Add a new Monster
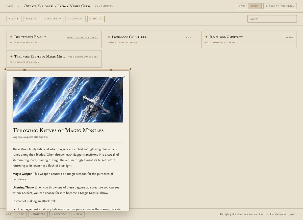This screenshot has height=220, width=303. (38, 214)
